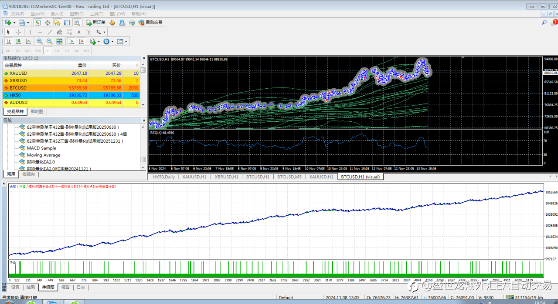The image size is (558, 304).
Task: Open the templates dropdown arrow
Action: coord(126,42)
